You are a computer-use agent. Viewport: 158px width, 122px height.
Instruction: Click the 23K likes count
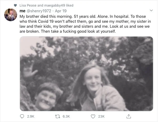(x=101, y=116)
